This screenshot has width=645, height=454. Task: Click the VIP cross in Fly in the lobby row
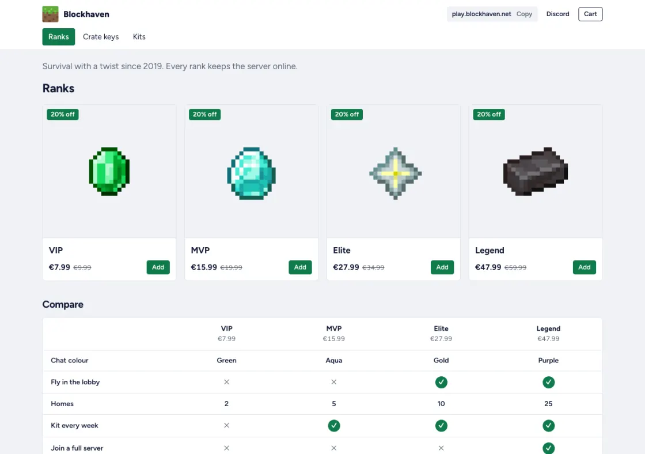click(227, 382)
